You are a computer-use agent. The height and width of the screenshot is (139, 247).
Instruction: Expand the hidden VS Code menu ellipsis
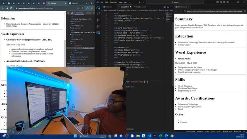tap(130, 2)
